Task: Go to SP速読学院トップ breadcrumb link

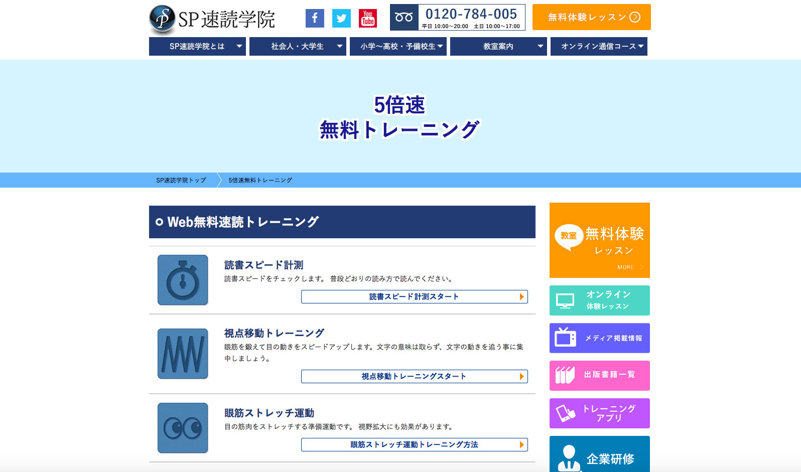Action: tap(181, 180)
